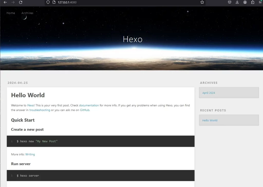The image size is (263, 187).
Task: Open the troubleshooting link
Action: pyautogui.click(x=40, y=110)
